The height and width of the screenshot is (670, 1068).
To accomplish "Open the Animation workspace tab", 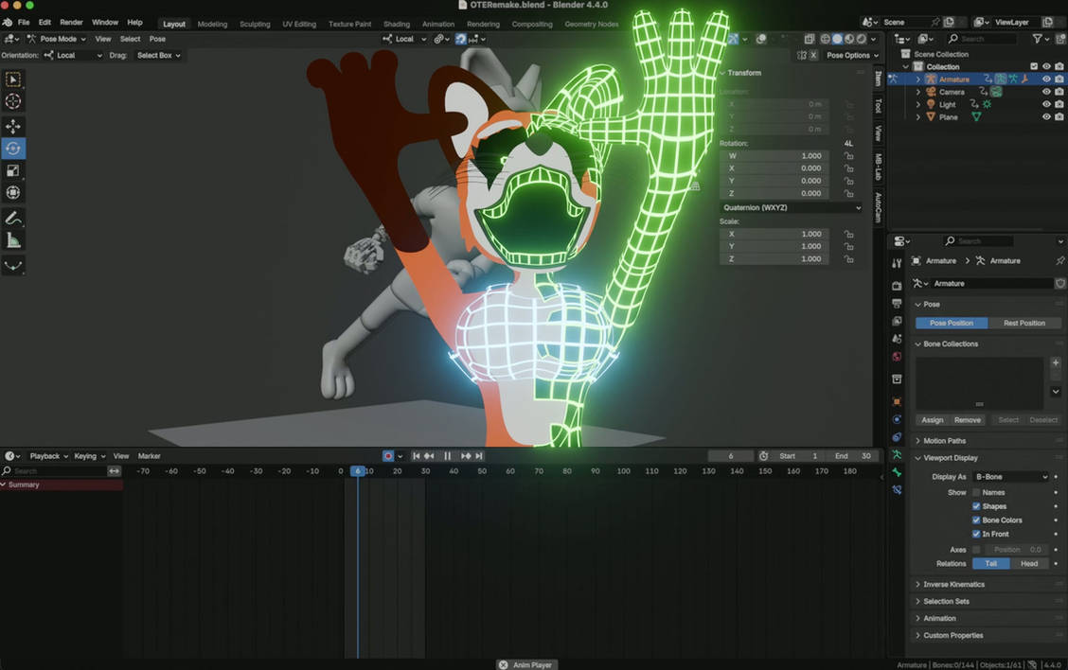I will [x=438, y=24].
